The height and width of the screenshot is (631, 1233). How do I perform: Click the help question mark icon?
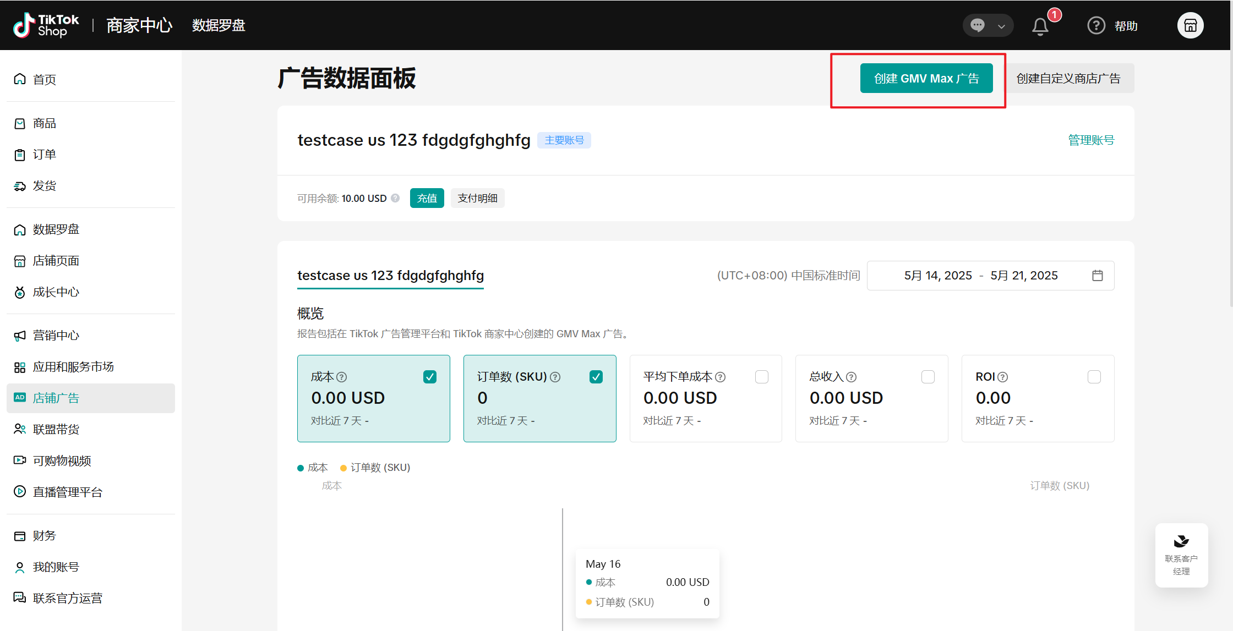(x=1096, y=25)
